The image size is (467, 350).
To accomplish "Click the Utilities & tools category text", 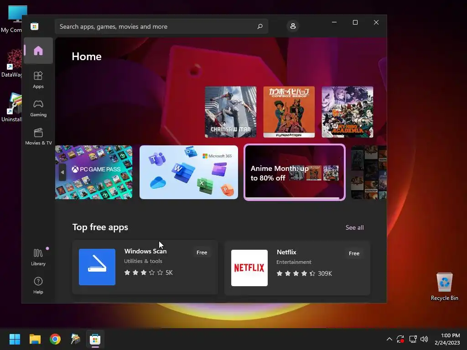I will click(143, 261).
